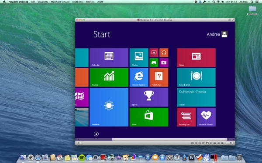Click the gear settings icon in Parallels status bar
The image size is (262, 163).
tap(231, 143)
